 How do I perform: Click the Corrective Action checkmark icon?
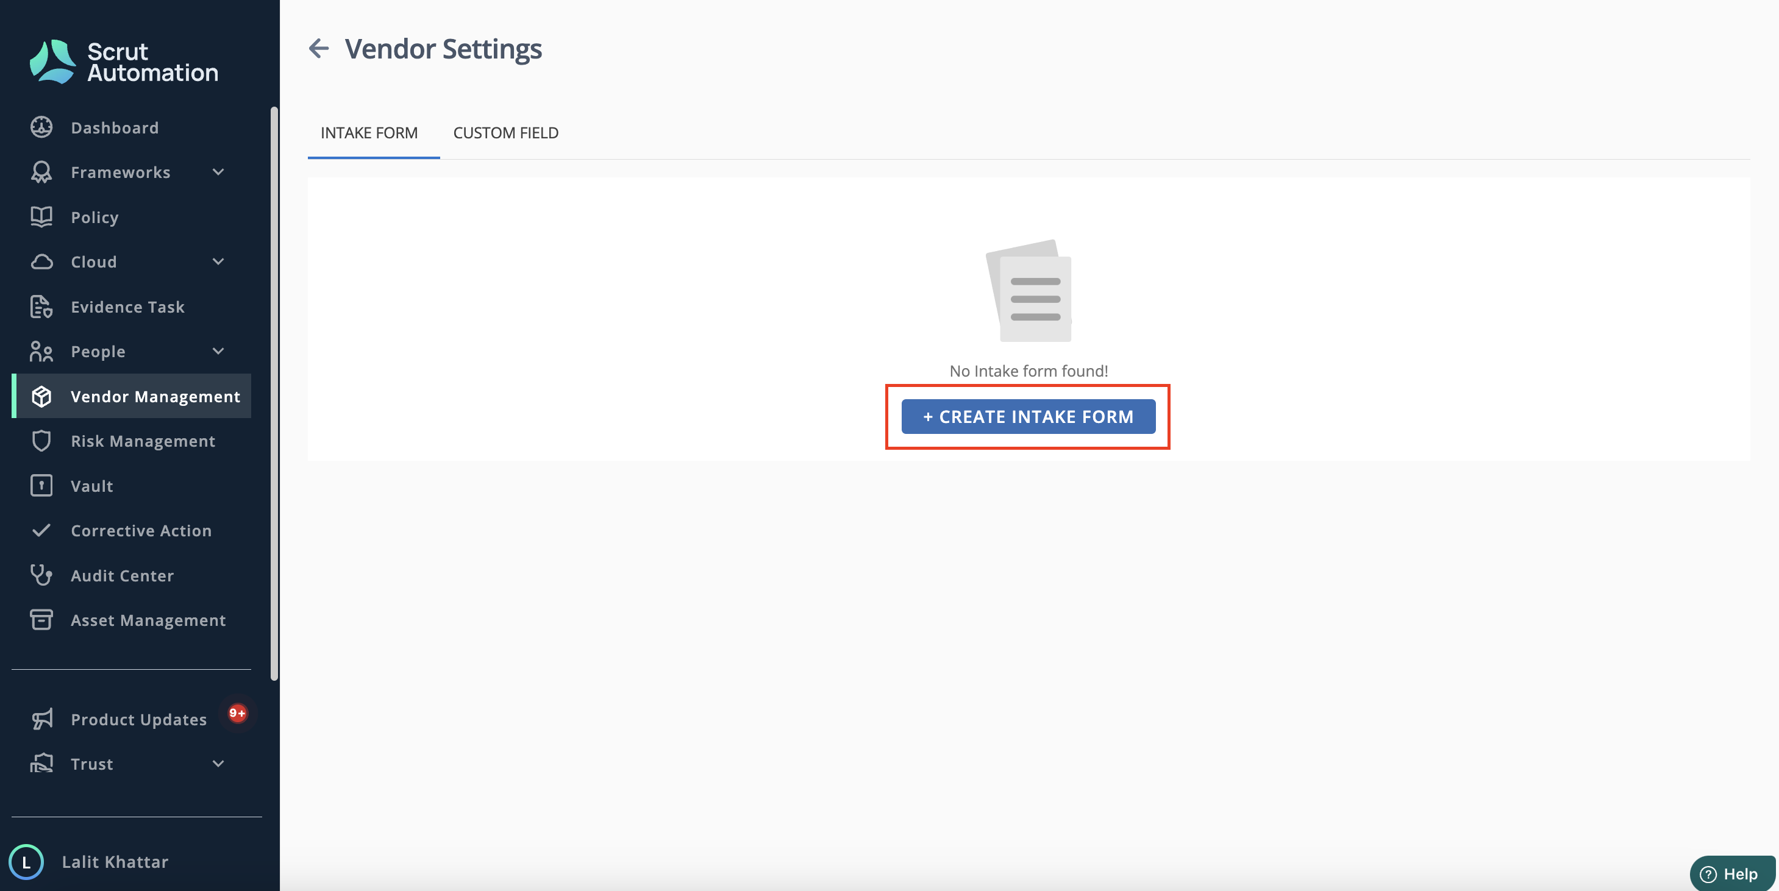41,530
